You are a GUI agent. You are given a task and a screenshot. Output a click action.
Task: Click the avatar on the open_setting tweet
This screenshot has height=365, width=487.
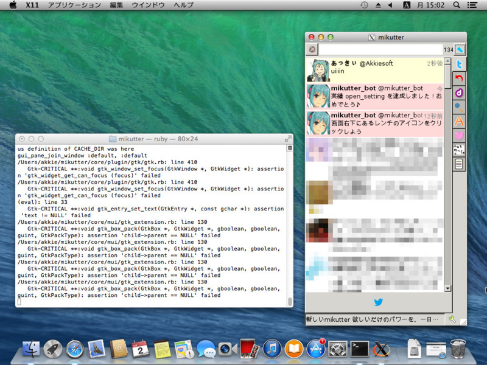click(318, 96)
